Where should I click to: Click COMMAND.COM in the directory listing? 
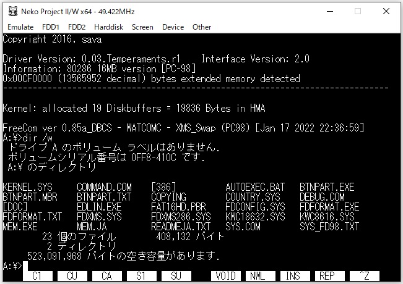pos(104,187)
